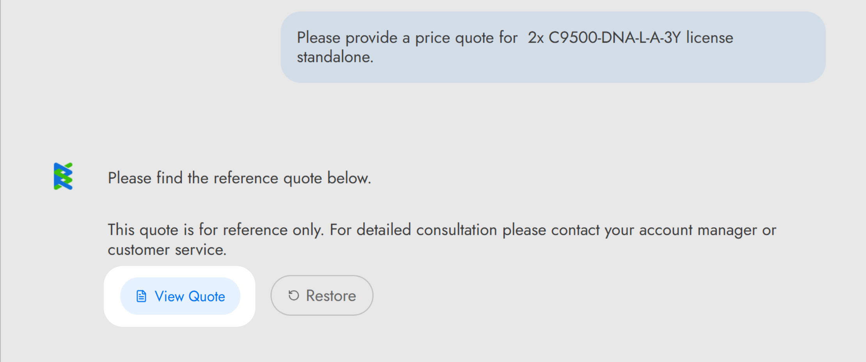
Task: Click "This quote is for reference only" sentence
Action: pyautogui.click(x=215, y=230)
